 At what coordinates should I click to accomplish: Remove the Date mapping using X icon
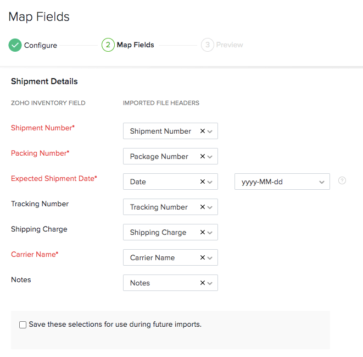202,182
